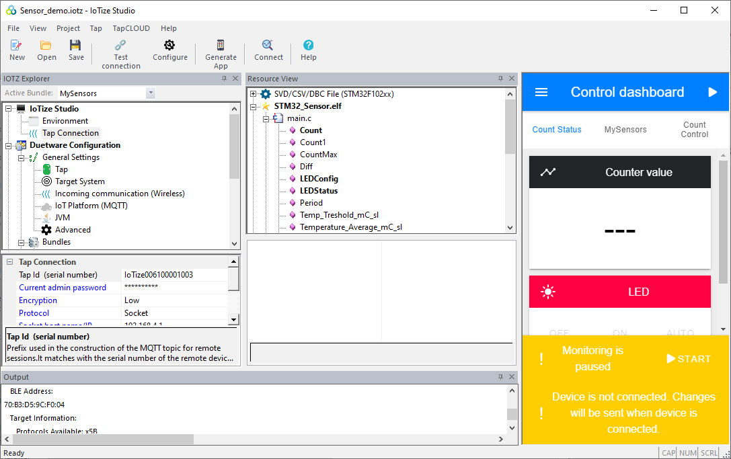The height and width of the screenshot is (459, 731).
Task: Select Incoming communication (Wireless) item
Action: (x=120, y=194)
